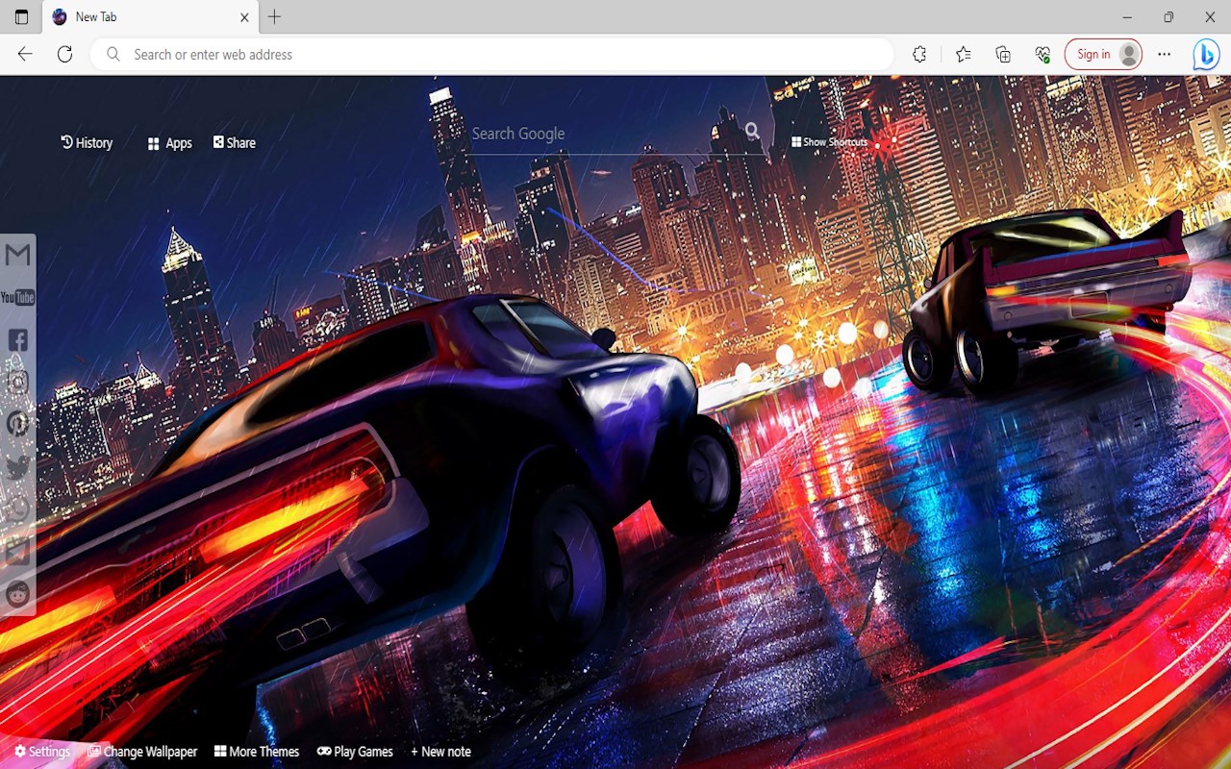
Task: Click the envelope mail icon in sidebar
Action: click(17, 552)
